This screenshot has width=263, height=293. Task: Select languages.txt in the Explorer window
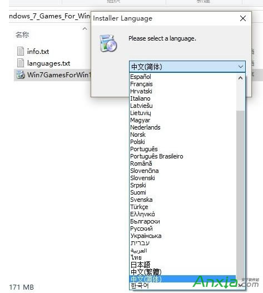click(48, 63)
